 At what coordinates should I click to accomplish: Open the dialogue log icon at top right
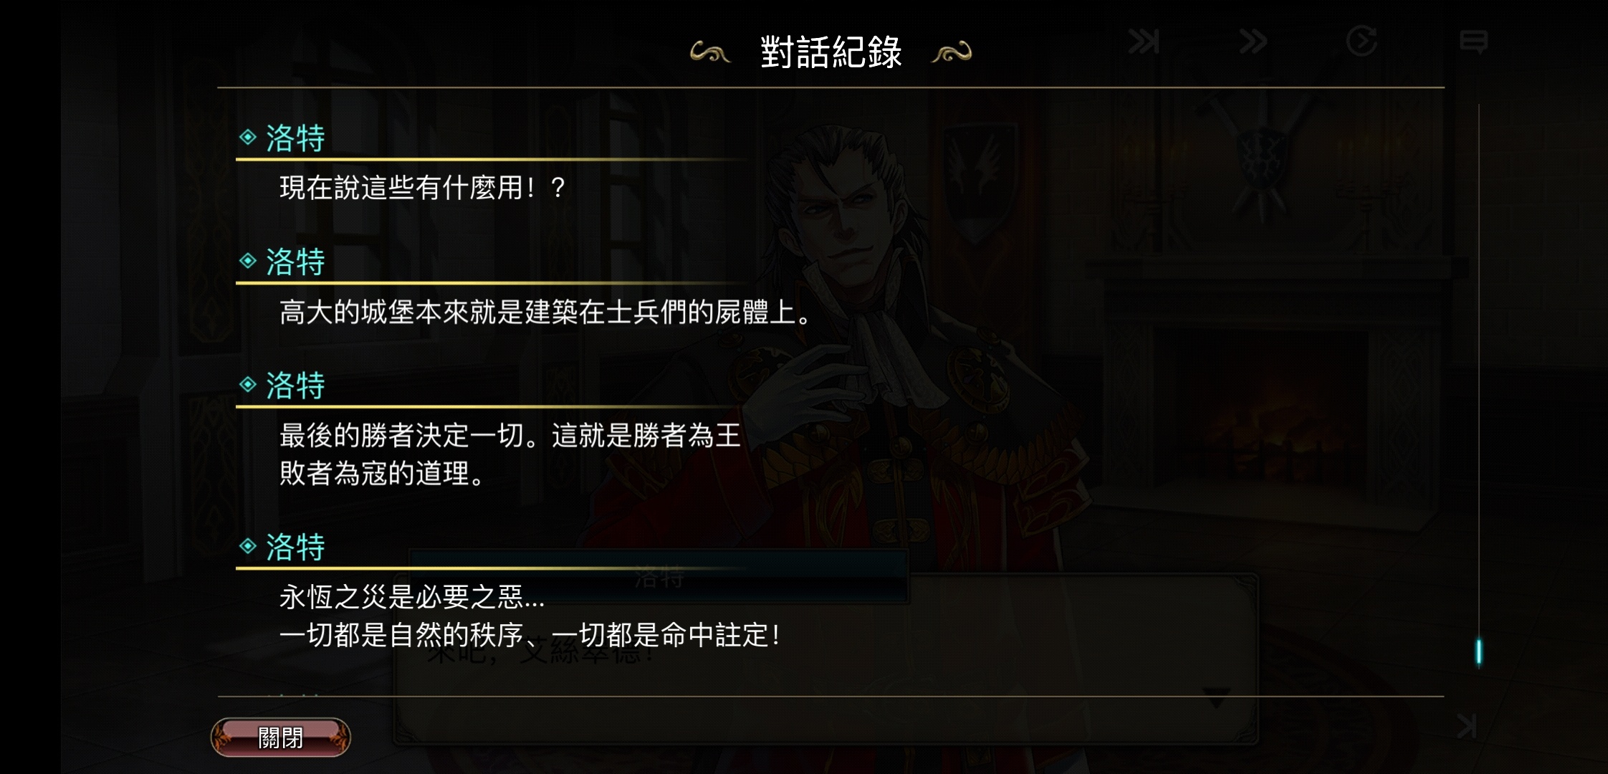point(1473,42)
